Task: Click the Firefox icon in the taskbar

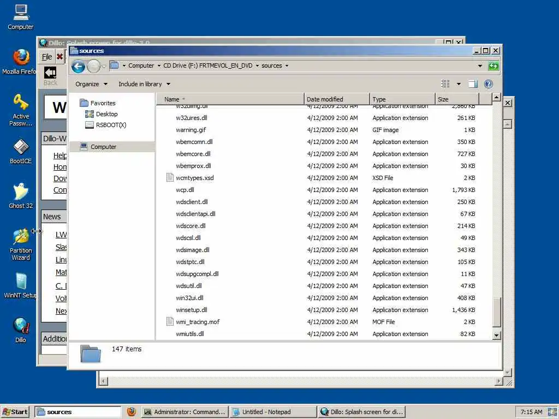Action: coord(131,411)
